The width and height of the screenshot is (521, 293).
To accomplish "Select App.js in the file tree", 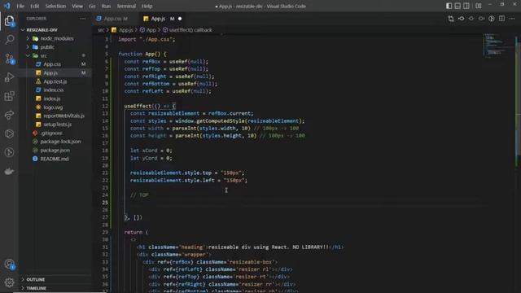I will pos(50,72).
